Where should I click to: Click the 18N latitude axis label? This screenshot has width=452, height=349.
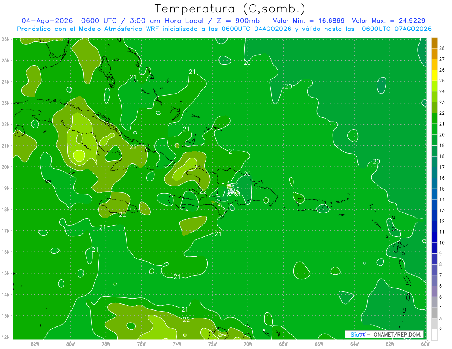6,209
